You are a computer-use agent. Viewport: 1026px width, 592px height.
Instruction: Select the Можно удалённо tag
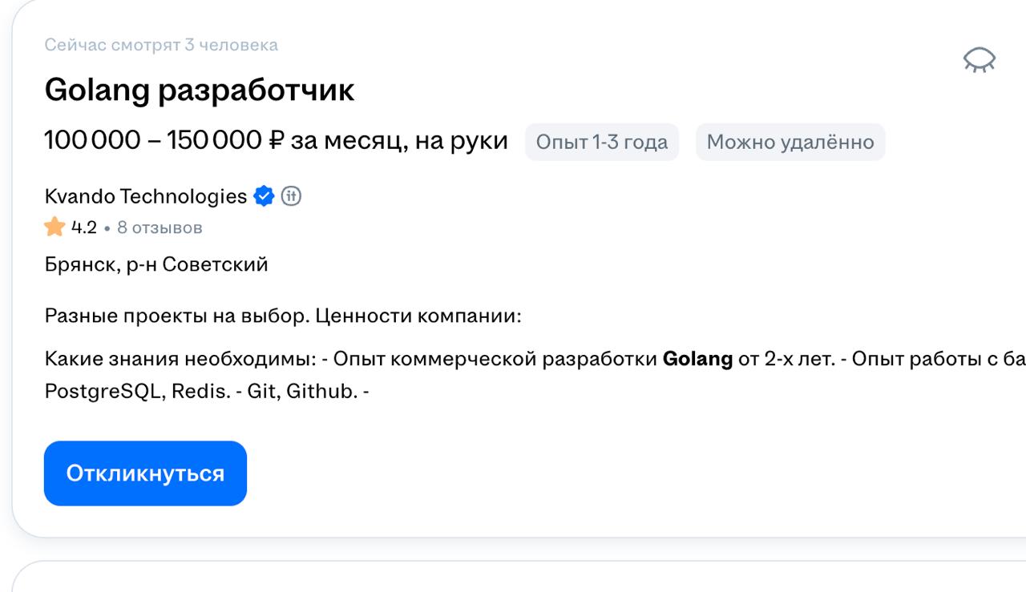pyautogui.click(x=790, y=142)
